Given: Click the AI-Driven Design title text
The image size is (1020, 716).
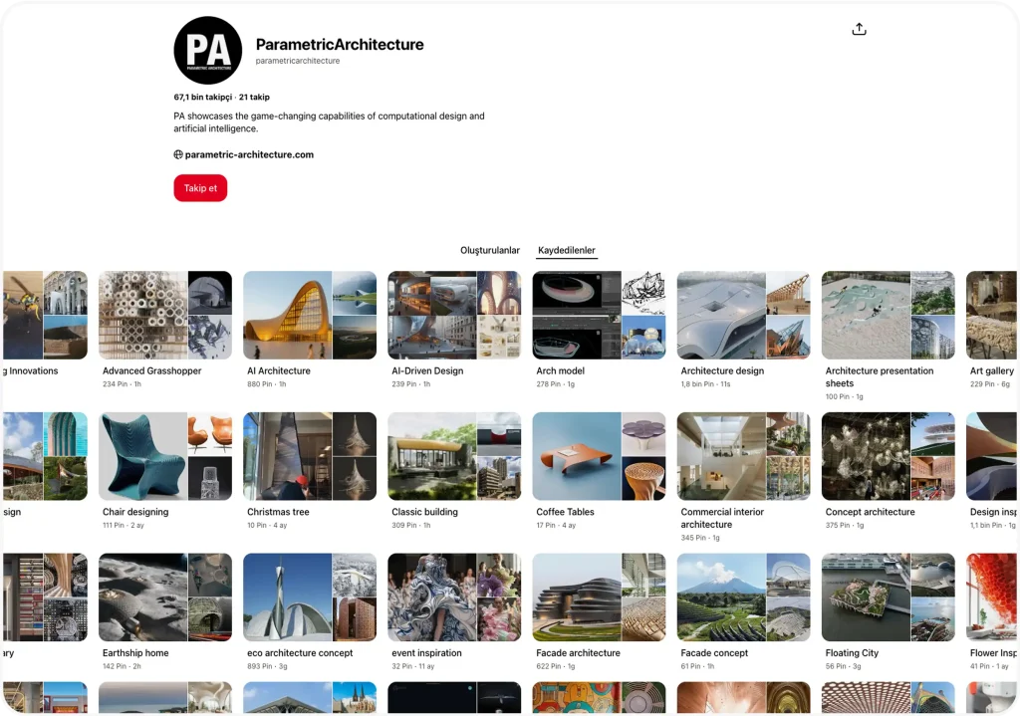Looking at the screenshot, I should tap(427, 370).
